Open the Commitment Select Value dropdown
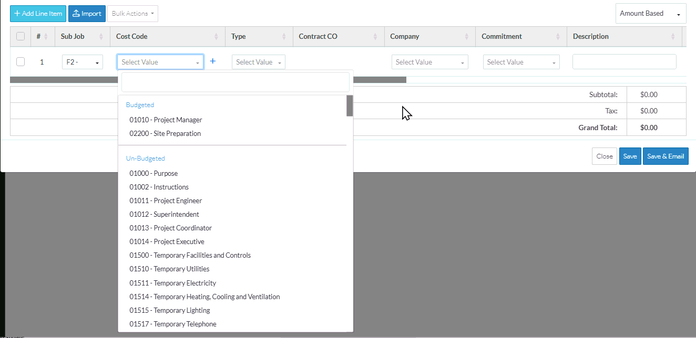 521,62
